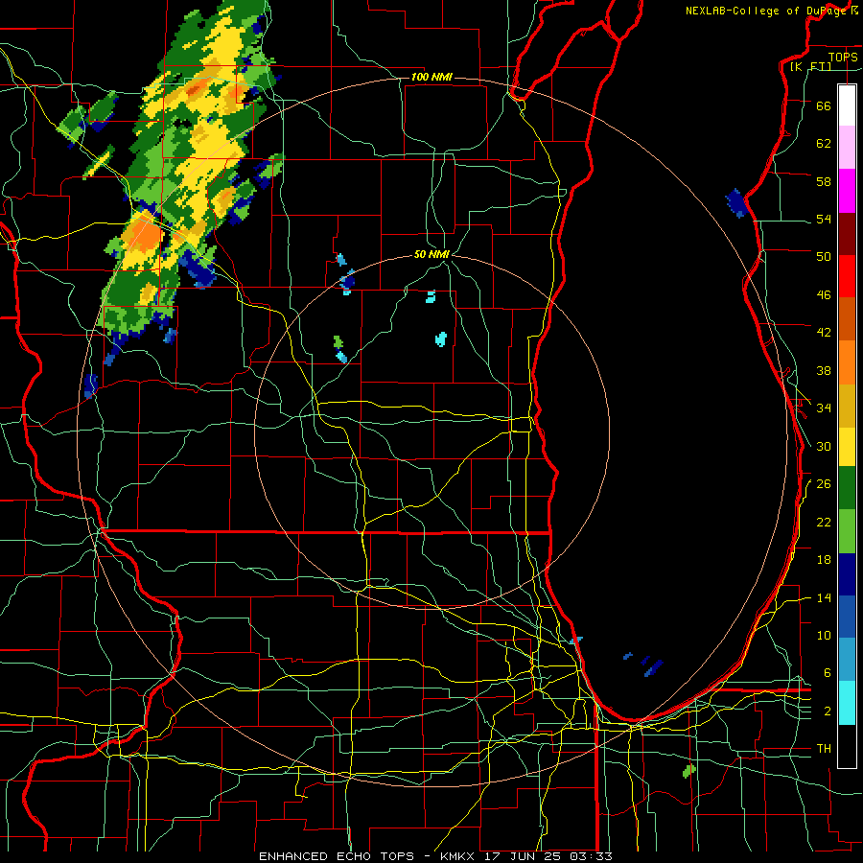Click the legend value 10

[824, 635]
